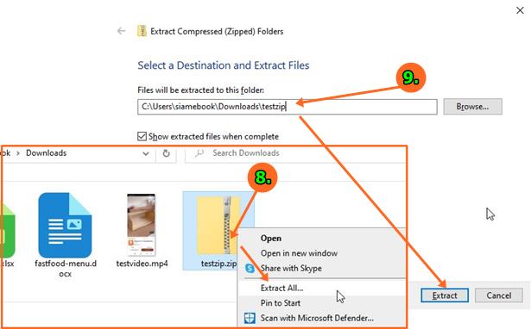Image resolution: width=531 pixels, height=329 pixels.
Task: Select the testzip.zip zipped folder icon
Action: 218,226
